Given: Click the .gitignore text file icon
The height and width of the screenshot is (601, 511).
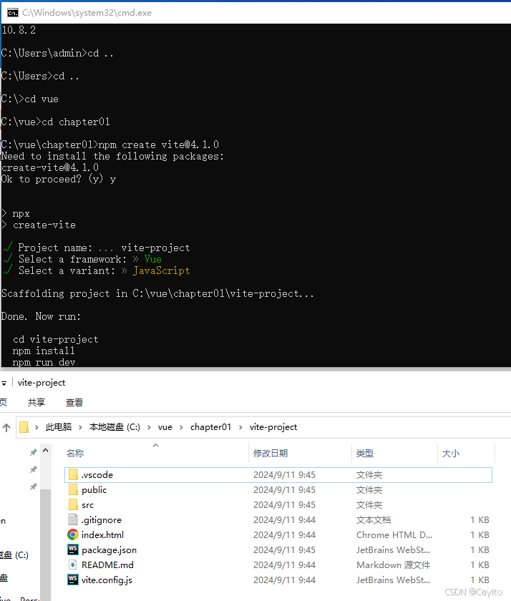Looking at the screenshot, I should tap(73, 519).
